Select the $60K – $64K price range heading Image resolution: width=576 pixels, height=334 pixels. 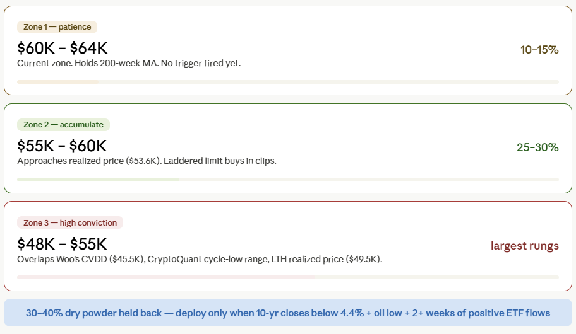(x=63, y=48)
